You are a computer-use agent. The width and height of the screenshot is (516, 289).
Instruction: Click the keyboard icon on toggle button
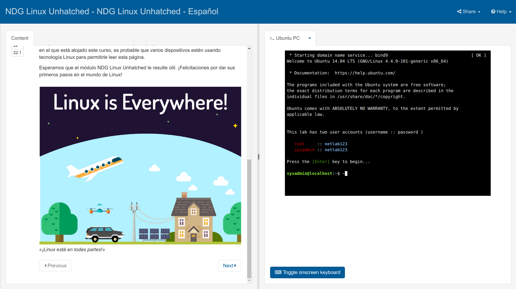pos(278,272)
